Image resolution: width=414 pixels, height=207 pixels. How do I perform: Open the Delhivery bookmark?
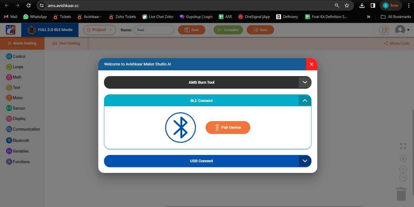(x=287, y=17)
